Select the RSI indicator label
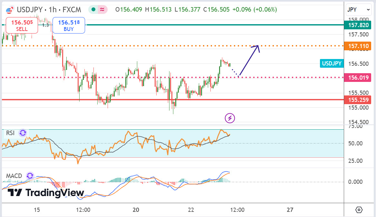The height and width of the screenshot is (217, 376). 11,133
